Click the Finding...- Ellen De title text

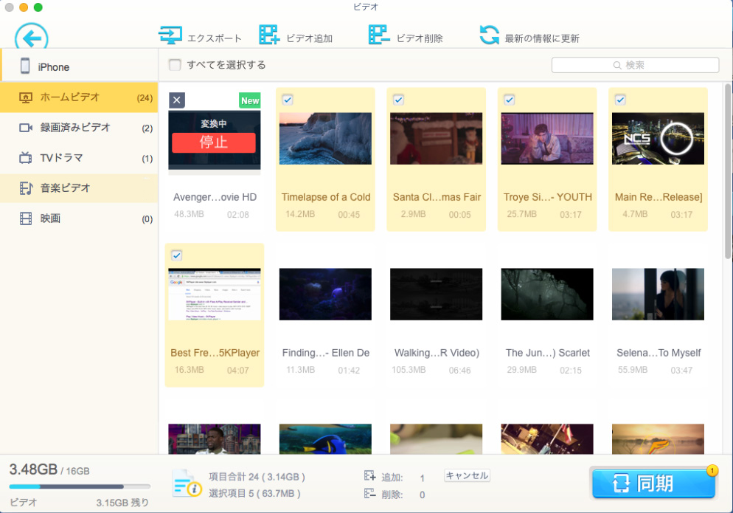point(326,353)
